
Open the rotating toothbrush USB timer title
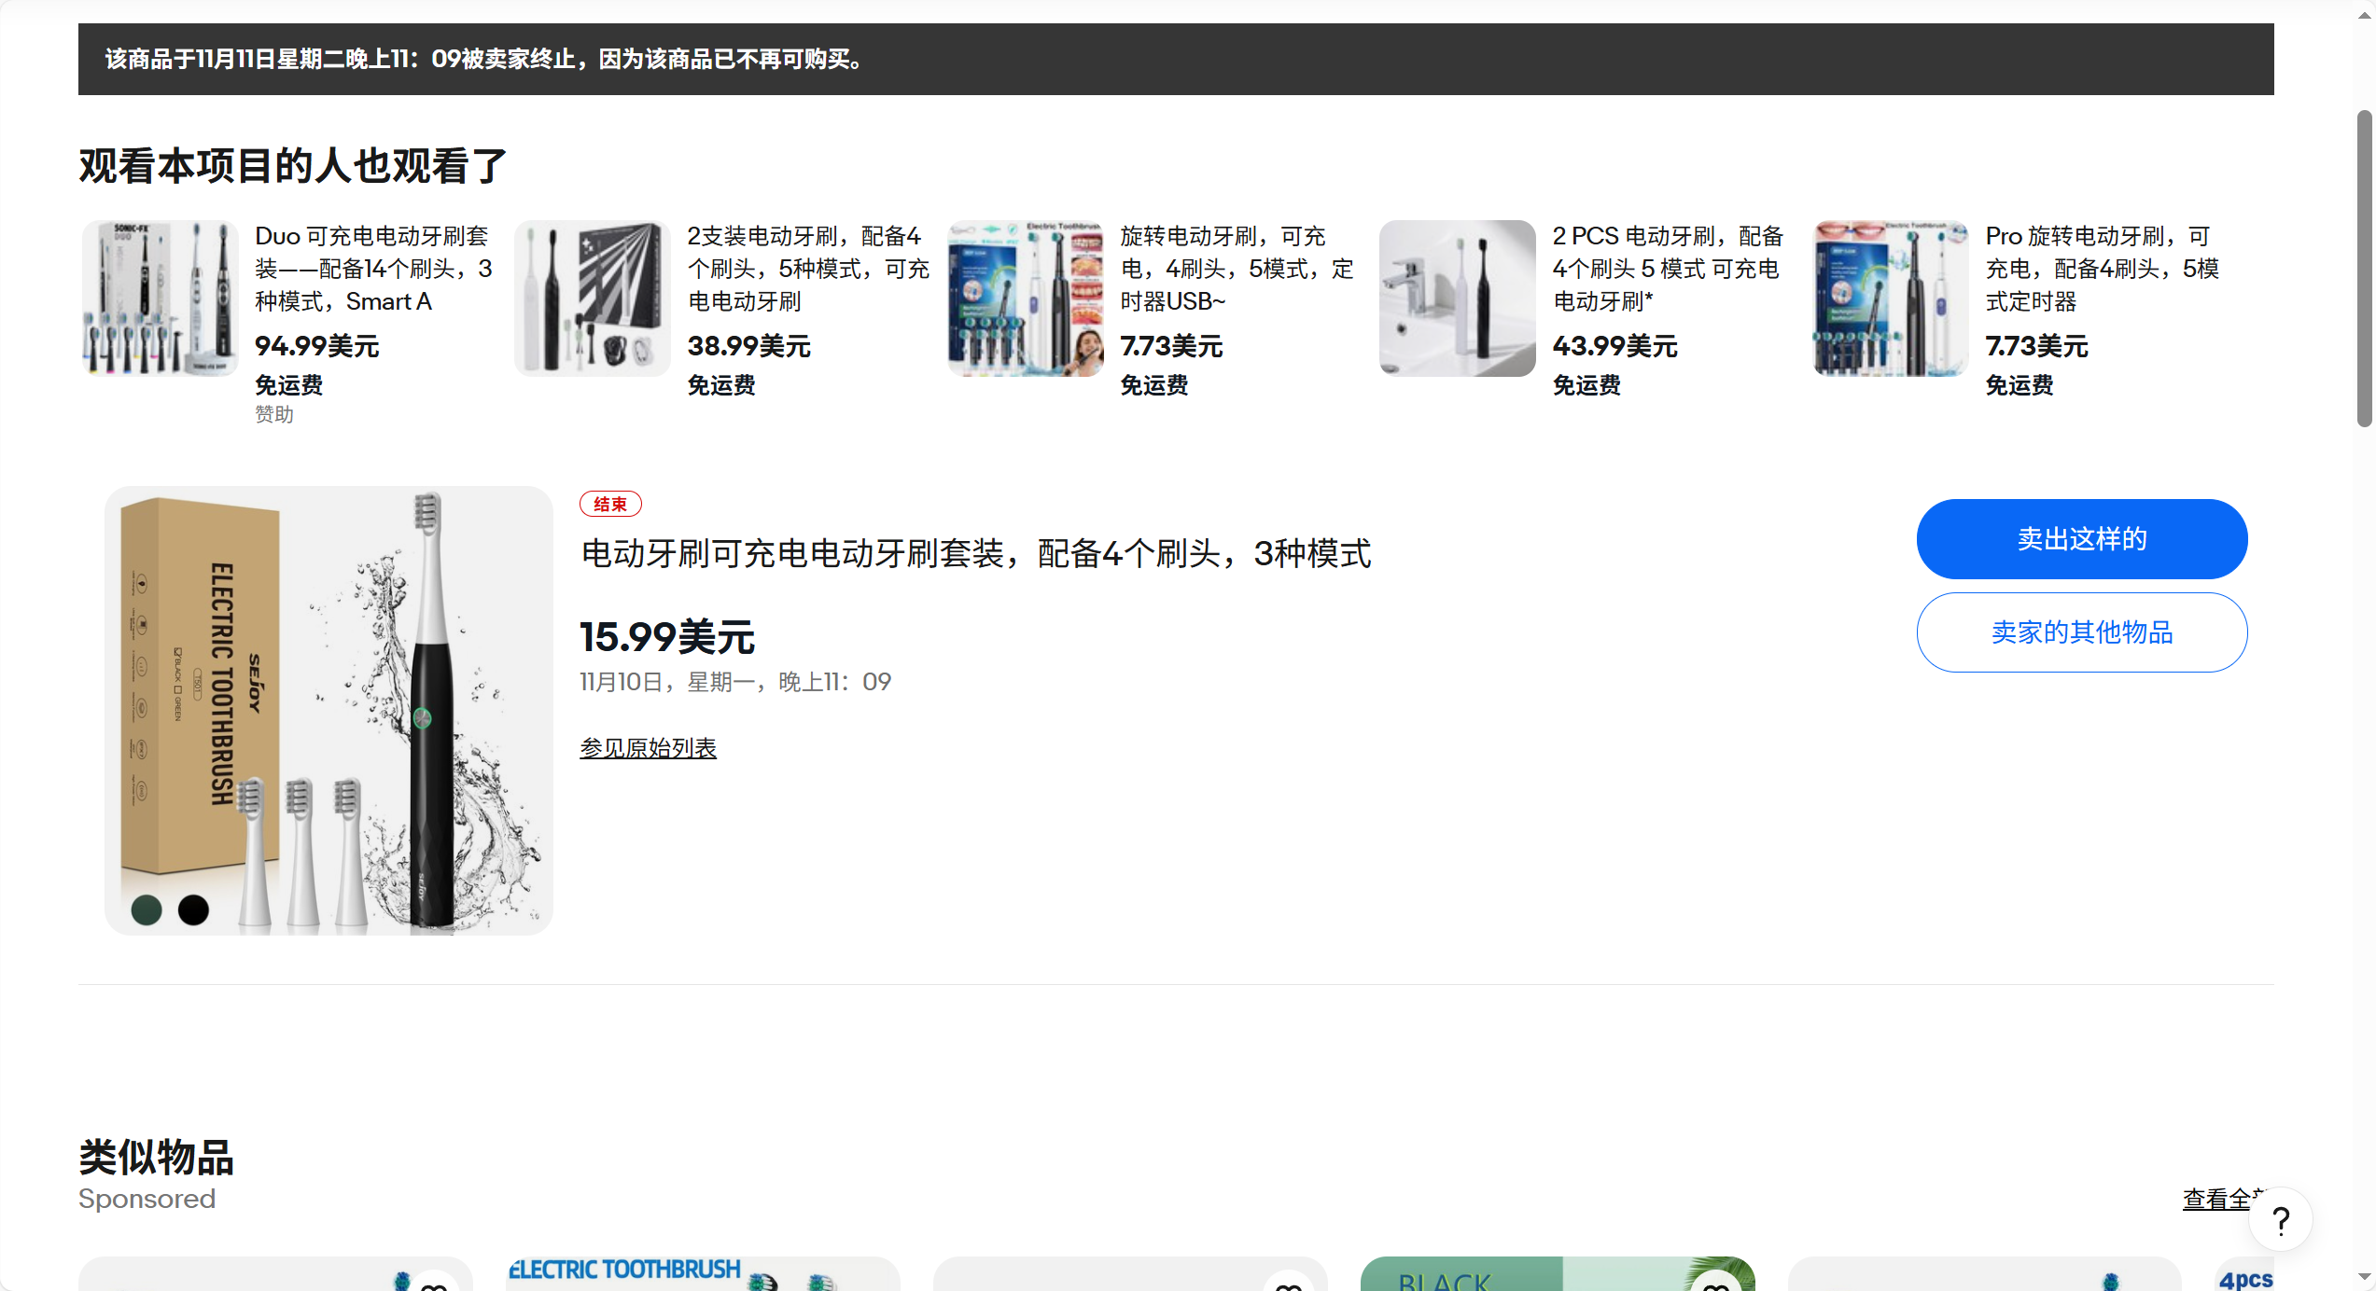click(x=1236, y=269)
